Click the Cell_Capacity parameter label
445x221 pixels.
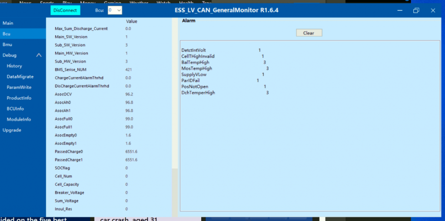[x=66, y=184]
